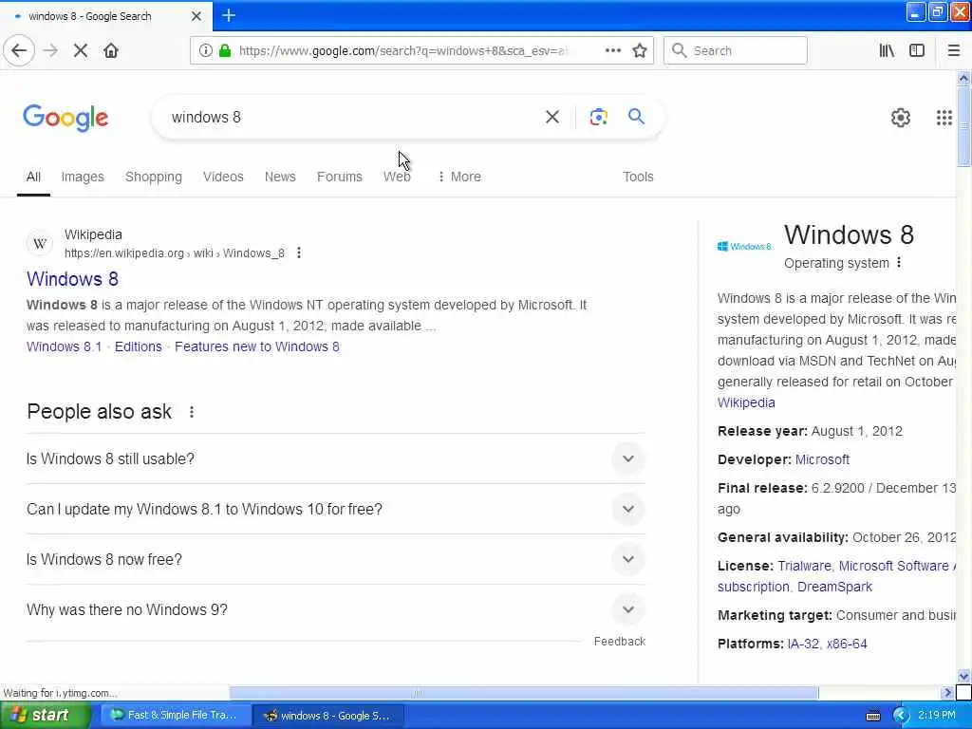This screenshot has width=972, height=729.
Task: Open the Windows Start button
Action: [44, 716]
